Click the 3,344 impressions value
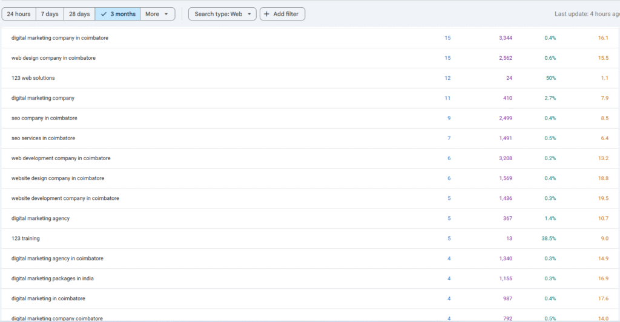Screen dimensions: 620x322 505,38
